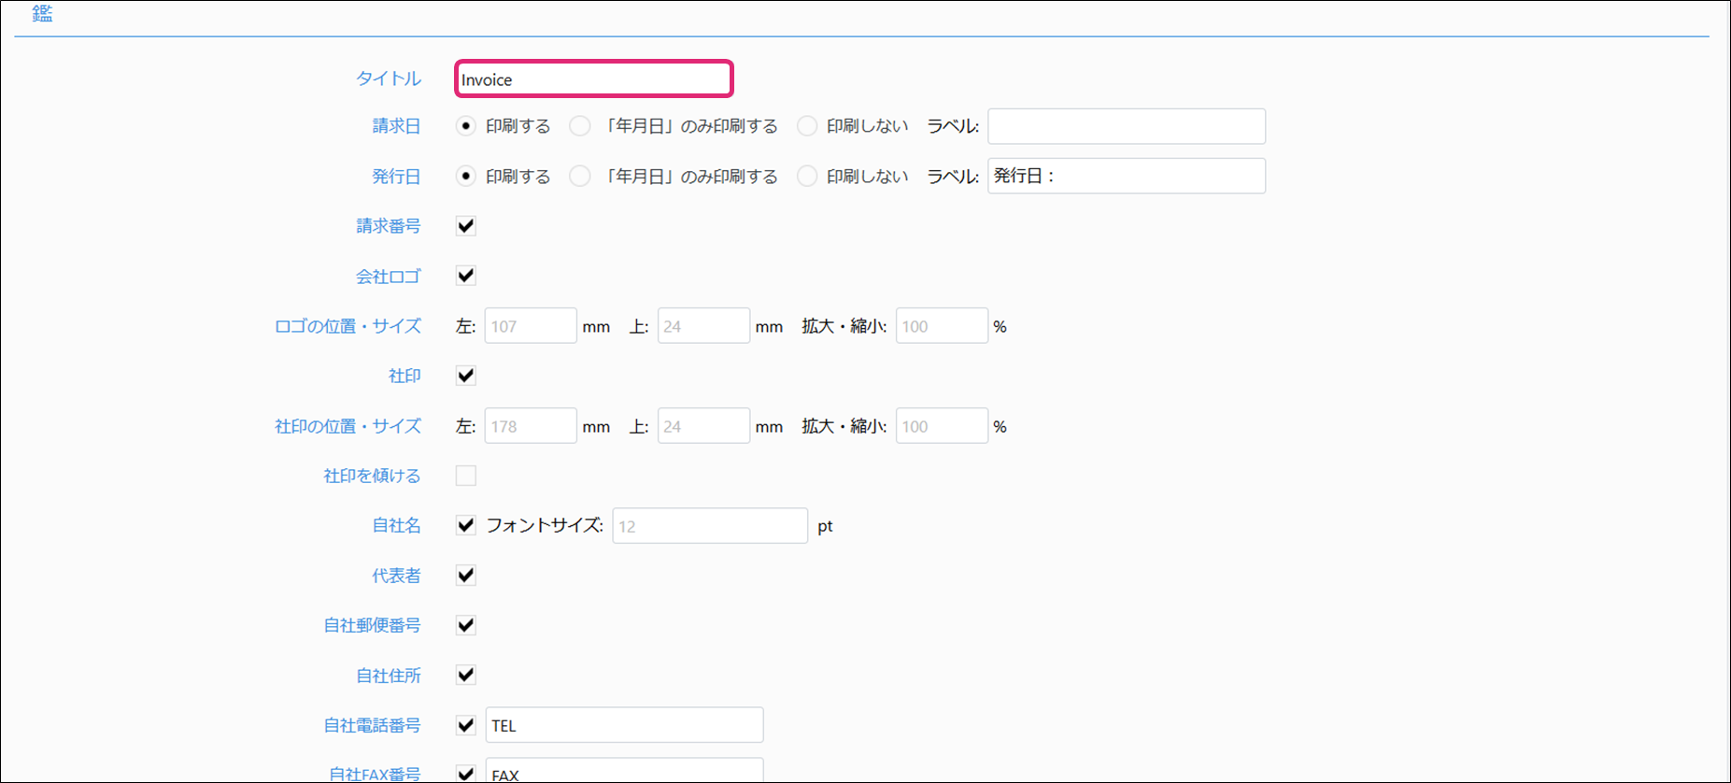Uncheck the 自社郵便番号 checkbox
The width and height of the screenshot is (1731, 783).
coord(466,625)
